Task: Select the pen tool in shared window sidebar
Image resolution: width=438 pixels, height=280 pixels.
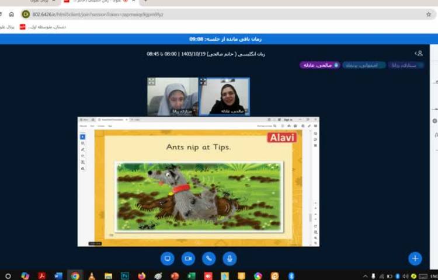Action: 83,150
